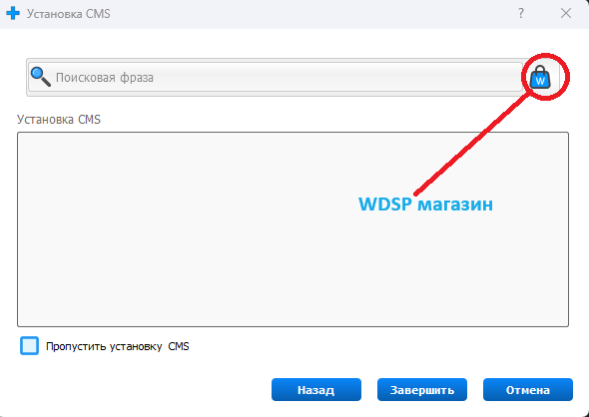This screenshot has width=589, height=417.
Task: Click the letter W on the bag icon
Action: 540,81
